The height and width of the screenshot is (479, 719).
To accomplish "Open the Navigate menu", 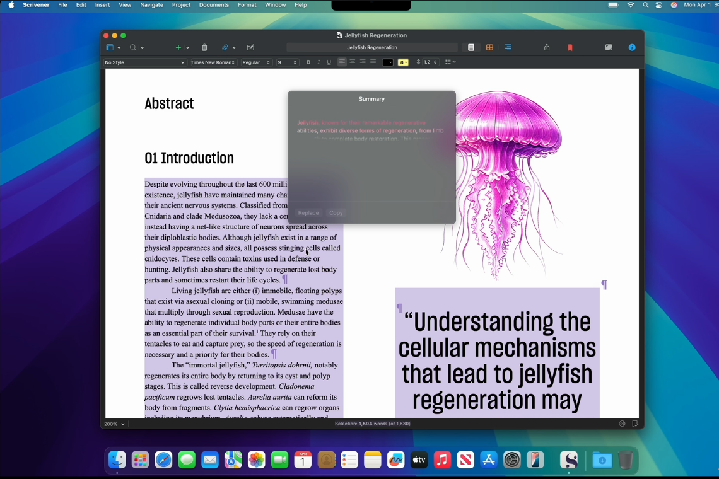I will point(151,4).
